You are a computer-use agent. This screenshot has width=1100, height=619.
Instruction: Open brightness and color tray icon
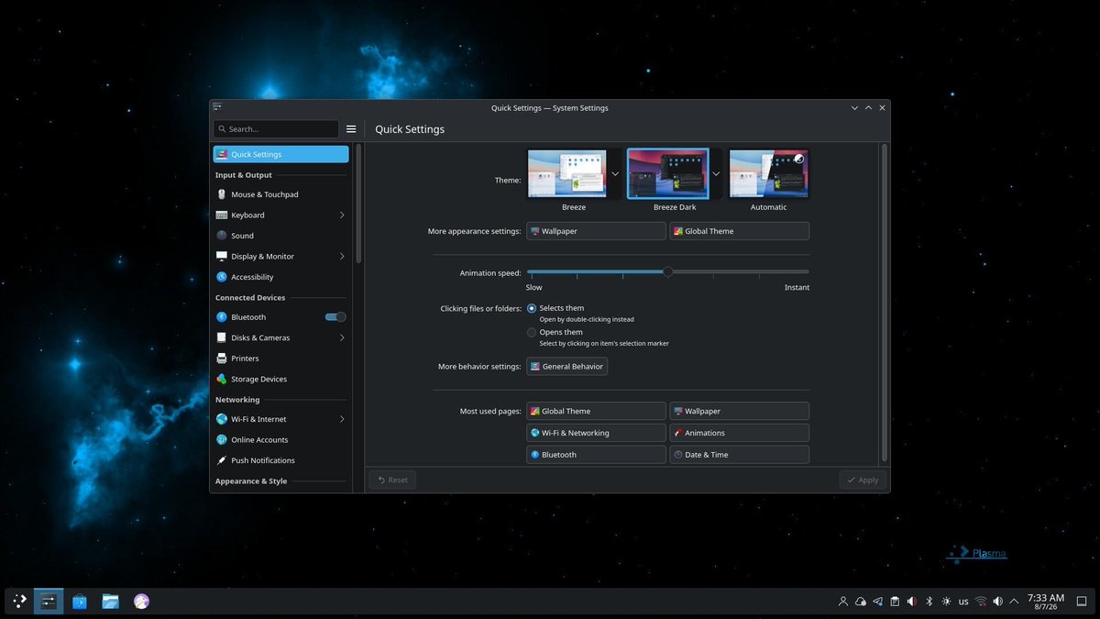[946, 602]
